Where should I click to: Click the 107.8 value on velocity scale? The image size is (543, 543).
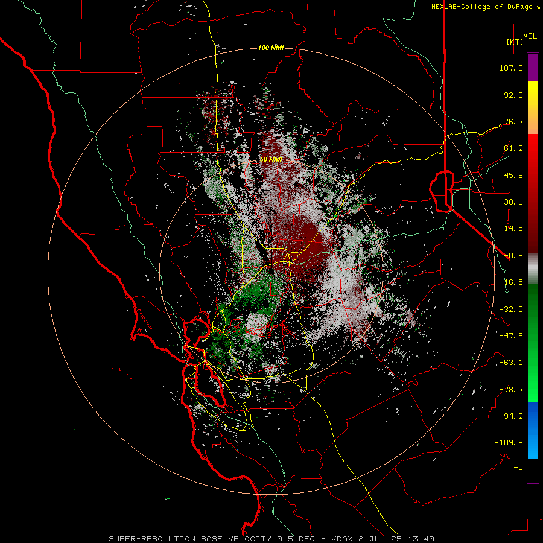point(511,68)
